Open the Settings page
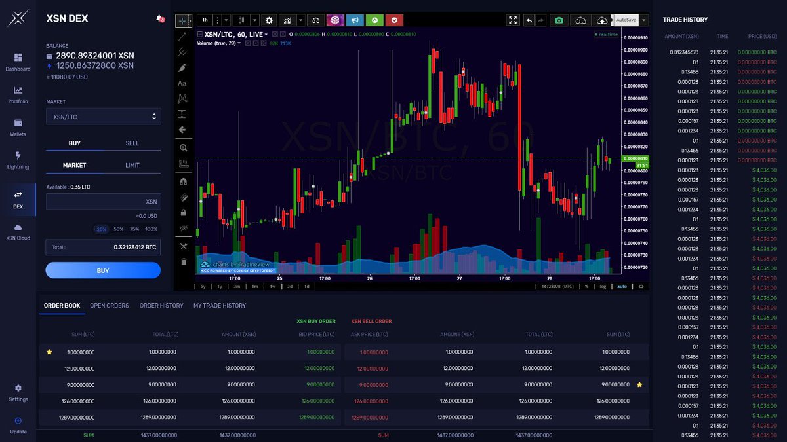Viewport: 787px width, 442px height. [x=18, y=392]
